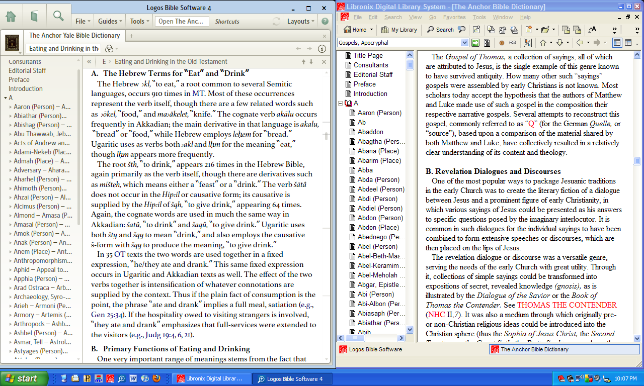
Task: Expand the Gospels, Apocryphal combo box arrow
Action: coord(464,43)
